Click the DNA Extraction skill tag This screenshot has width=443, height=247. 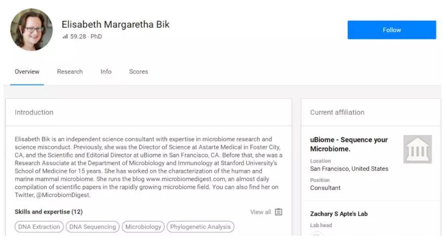coord(39,227)
